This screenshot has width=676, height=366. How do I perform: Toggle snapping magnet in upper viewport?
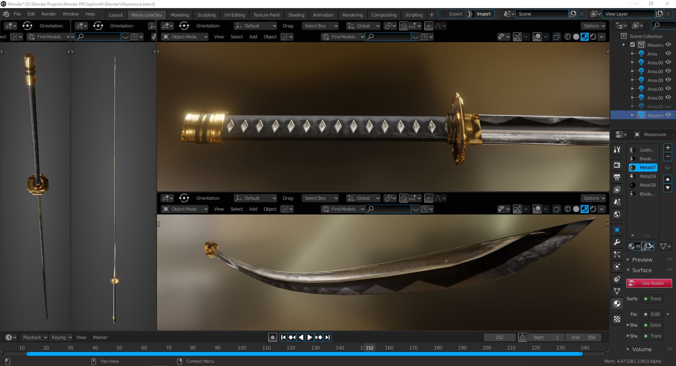[403, 26]
